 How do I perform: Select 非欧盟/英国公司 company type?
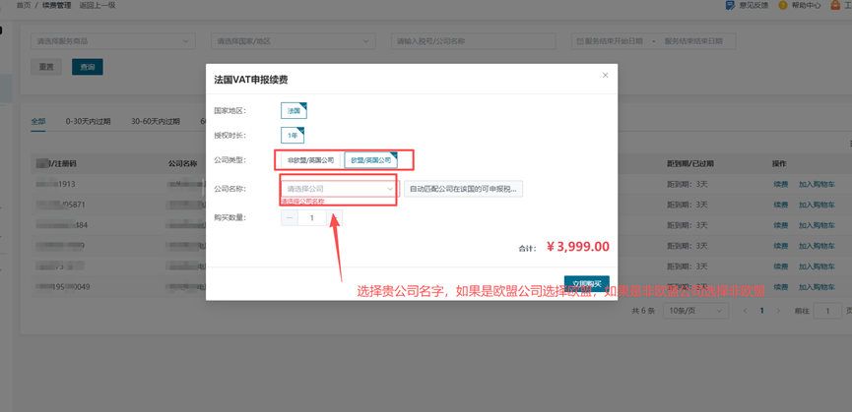click(x=310, y=159)
